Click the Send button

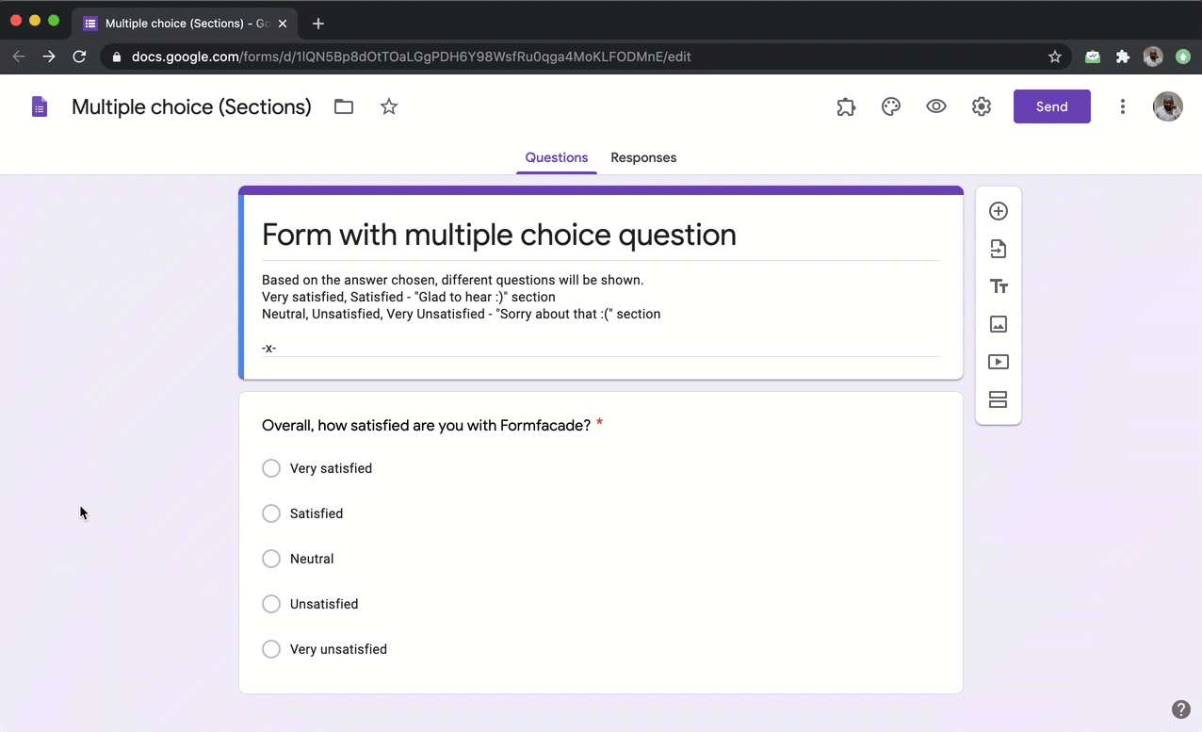point(1051,106)
